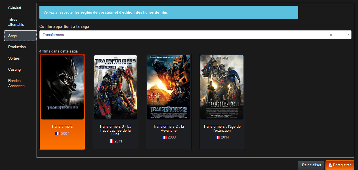
Task: Select the Transformers 2007 poster
Action: coord(62,87)
